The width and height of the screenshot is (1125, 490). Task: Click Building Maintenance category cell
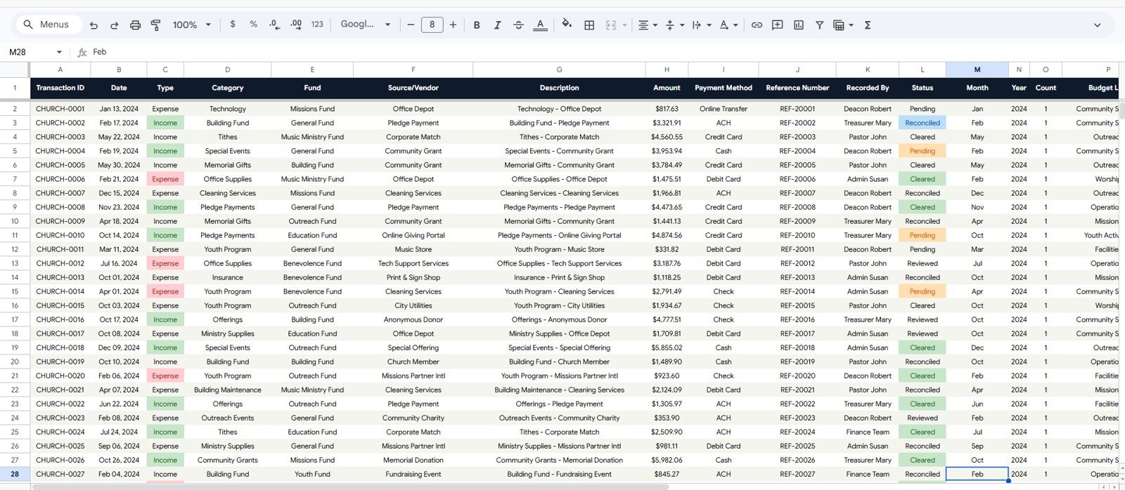click(227, 390)
